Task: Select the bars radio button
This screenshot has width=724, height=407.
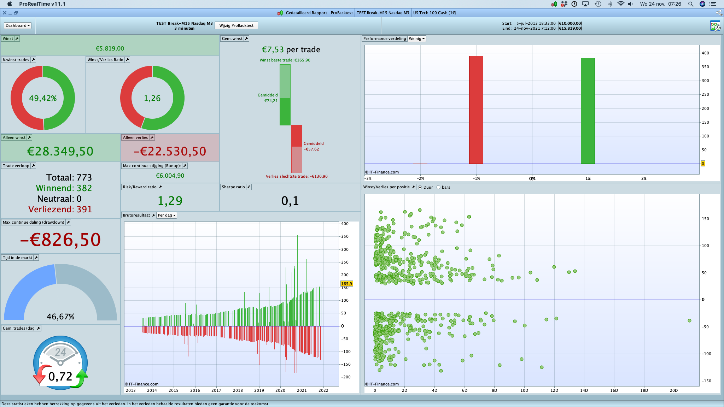Action: 438,187
